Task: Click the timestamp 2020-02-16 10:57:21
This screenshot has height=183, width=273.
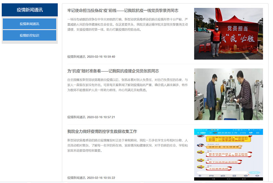Action: tap(101, 117)
